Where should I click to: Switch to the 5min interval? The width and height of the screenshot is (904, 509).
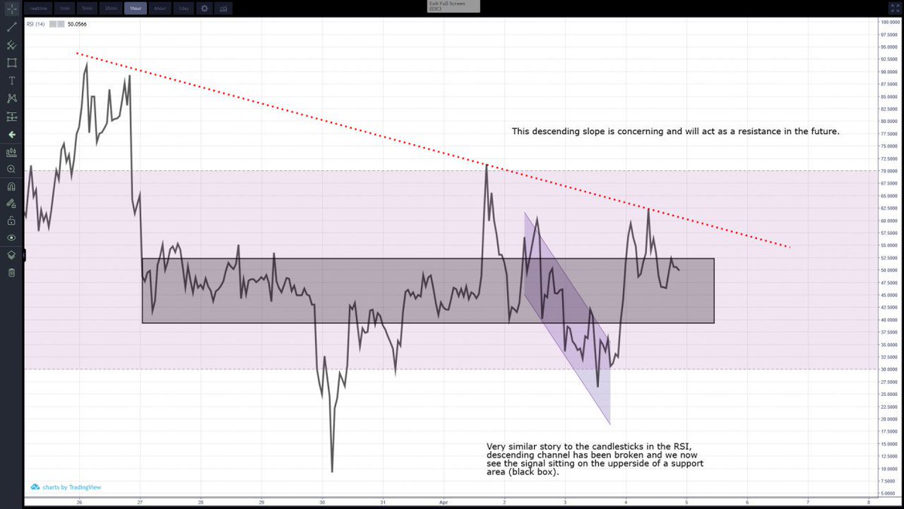tap(87, 8)
